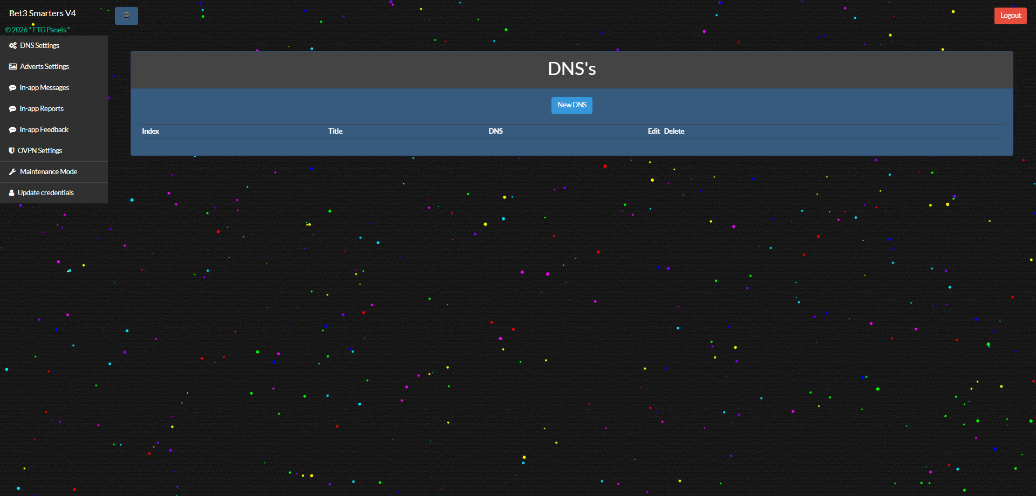
Task: Click the DNS's panel heading
Action: pyautogui.click(x=571, y=69)
